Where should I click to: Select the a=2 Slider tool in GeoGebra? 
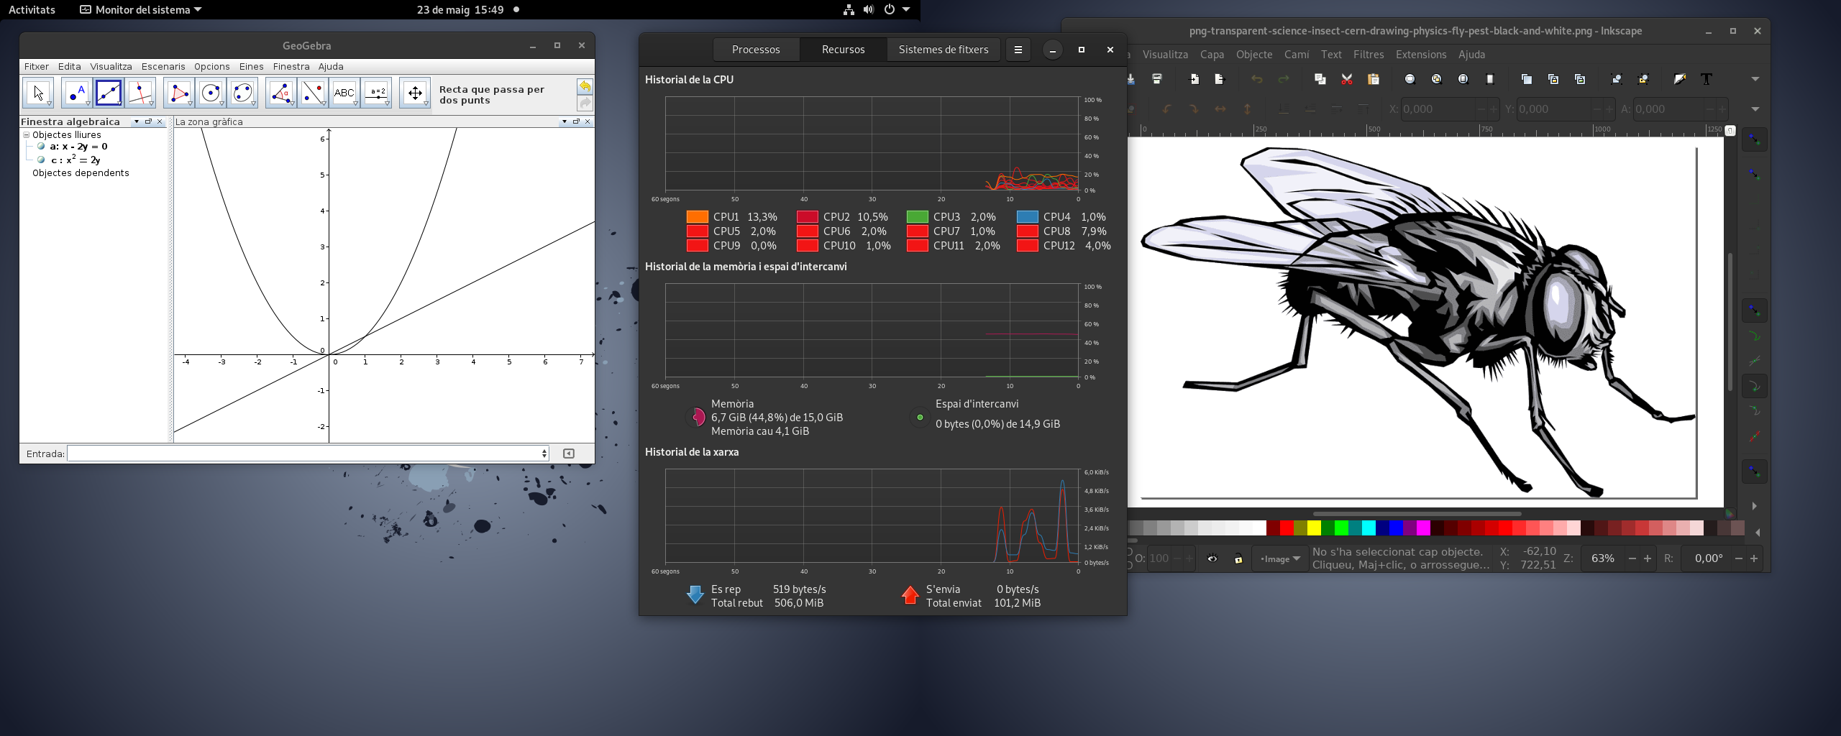[377, 93]
